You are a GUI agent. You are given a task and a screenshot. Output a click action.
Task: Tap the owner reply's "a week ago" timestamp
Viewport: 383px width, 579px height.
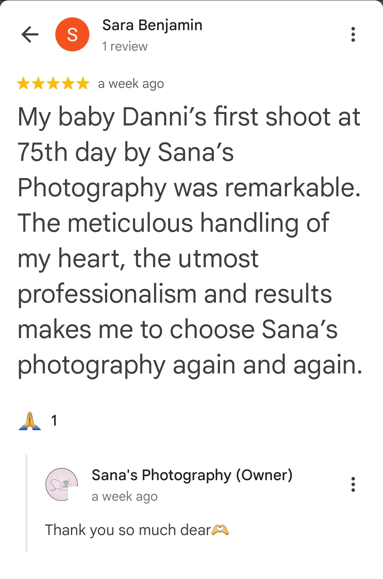coord(124,496)
